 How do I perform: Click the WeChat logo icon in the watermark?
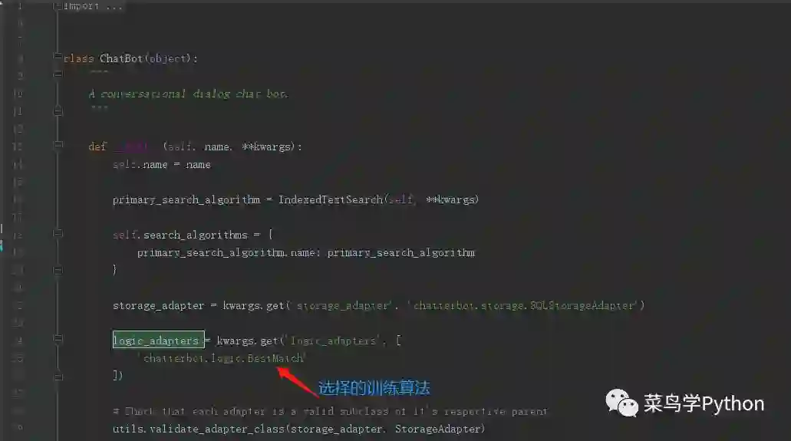pyautogui.click(x=621, y=403)
